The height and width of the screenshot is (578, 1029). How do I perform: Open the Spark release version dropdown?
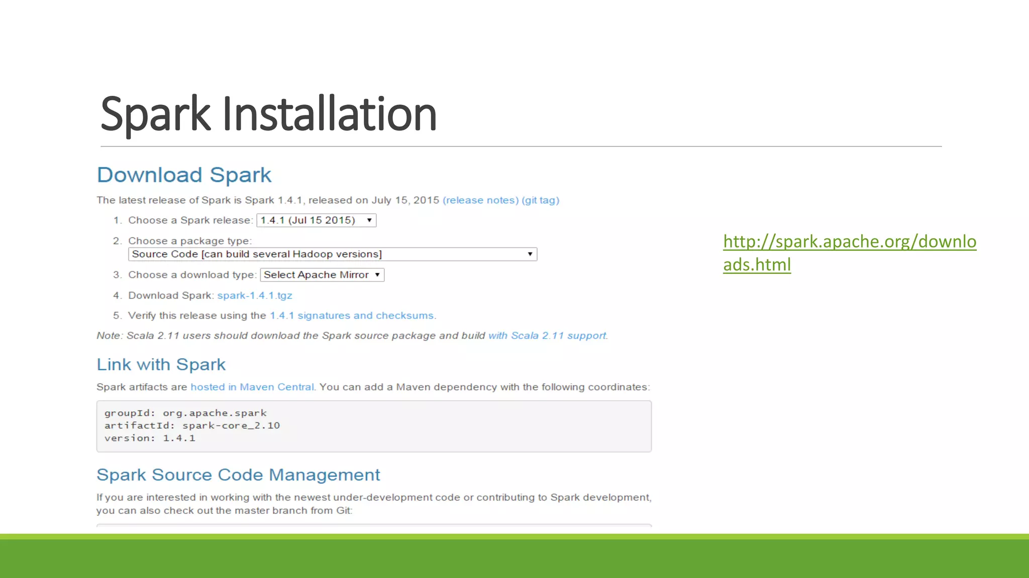tap(317, 220)
